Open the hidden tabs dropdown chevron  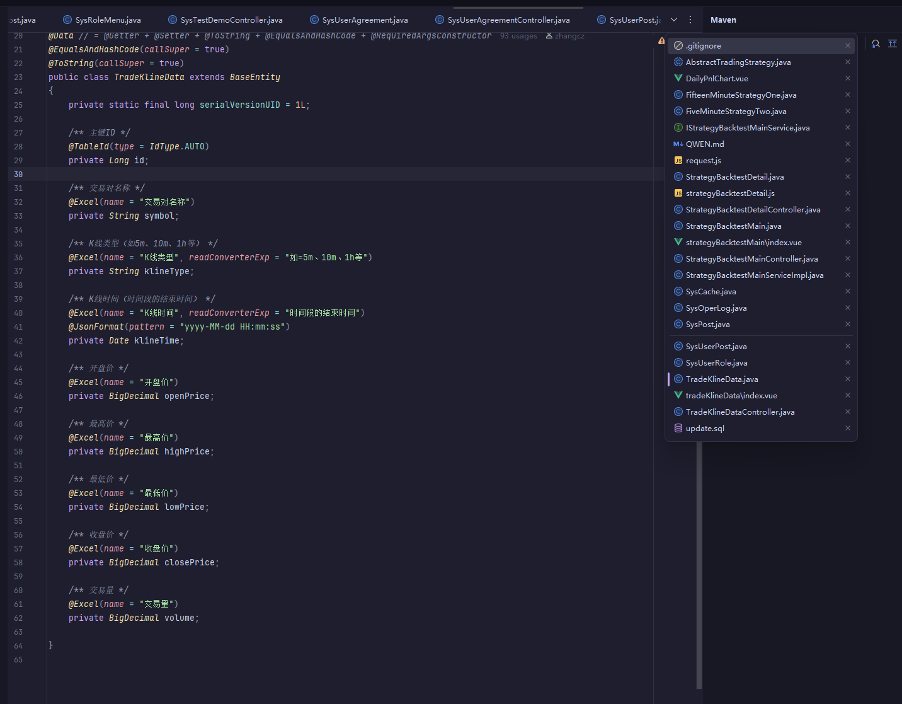(x=674, y=20)
